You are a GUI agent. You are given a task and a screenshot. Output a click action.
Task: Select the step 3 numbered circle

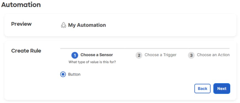tap(191, 55)
